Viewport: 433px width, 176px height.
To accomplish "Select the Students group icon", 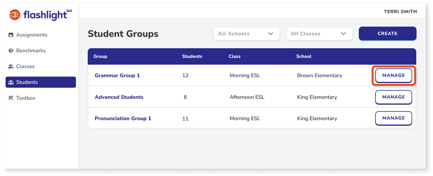I will (x=11, y=82).
